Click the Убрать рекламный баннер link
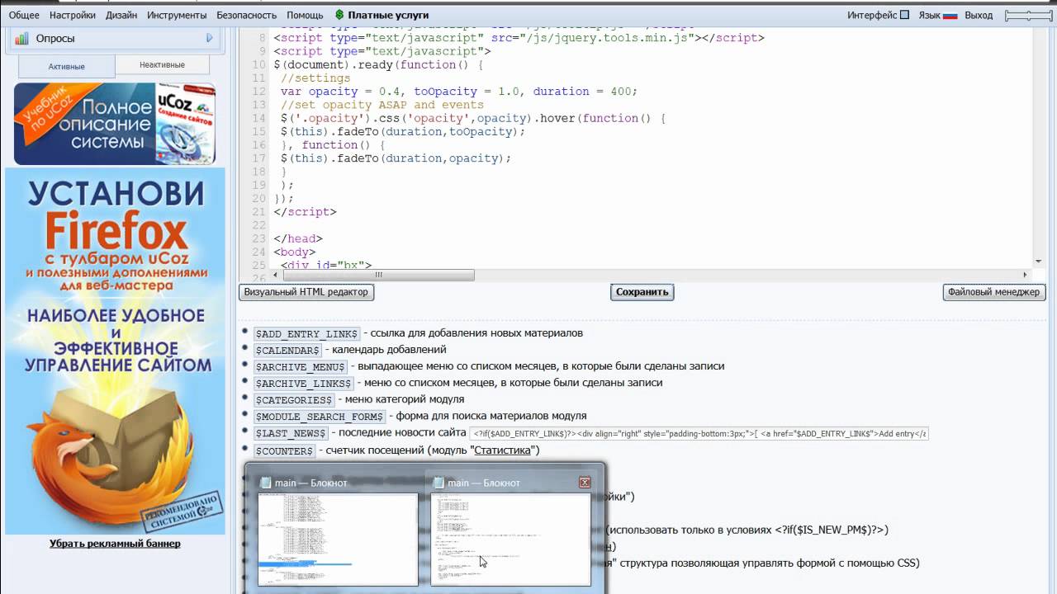The height and width of the screenshot is (594, 1057). click(115, 543)
